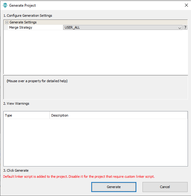191x196 pixels.
Task: Click the Click Generate step label
Action: (16, 170)
